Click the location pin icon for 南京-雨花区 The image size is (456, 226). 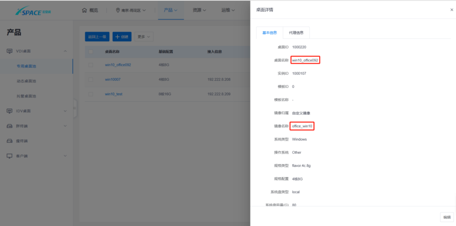[118, 10]
